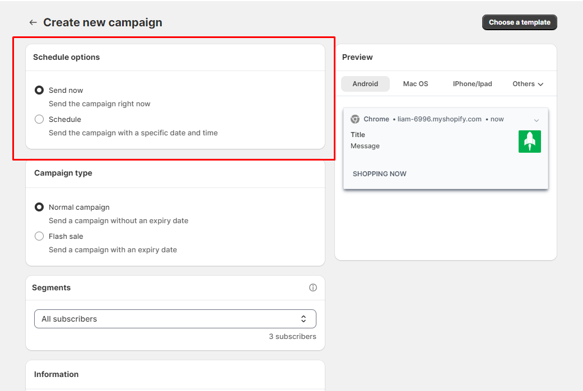583x391 pixels.
Task: Click the back arrow beside Create new campaign
Action: 33,22
